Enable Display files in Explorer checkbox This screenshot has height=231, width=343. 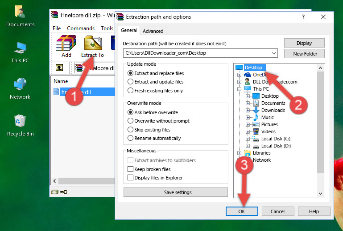tap(130, 178)
